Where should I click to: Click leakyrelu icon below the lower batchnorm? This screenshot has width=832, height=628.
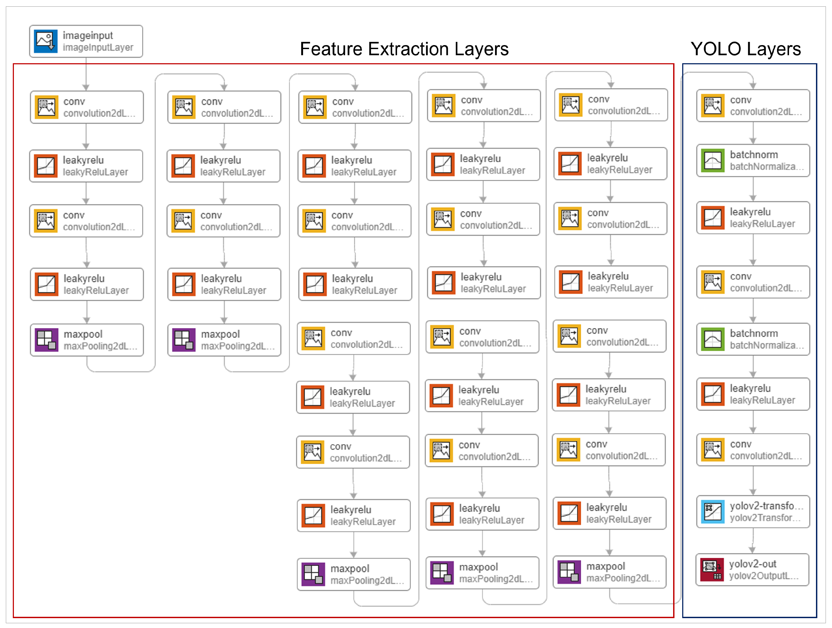click(712, 394)
